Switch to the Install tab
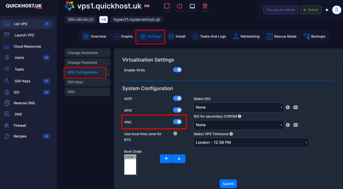 [x=177, y=36]
